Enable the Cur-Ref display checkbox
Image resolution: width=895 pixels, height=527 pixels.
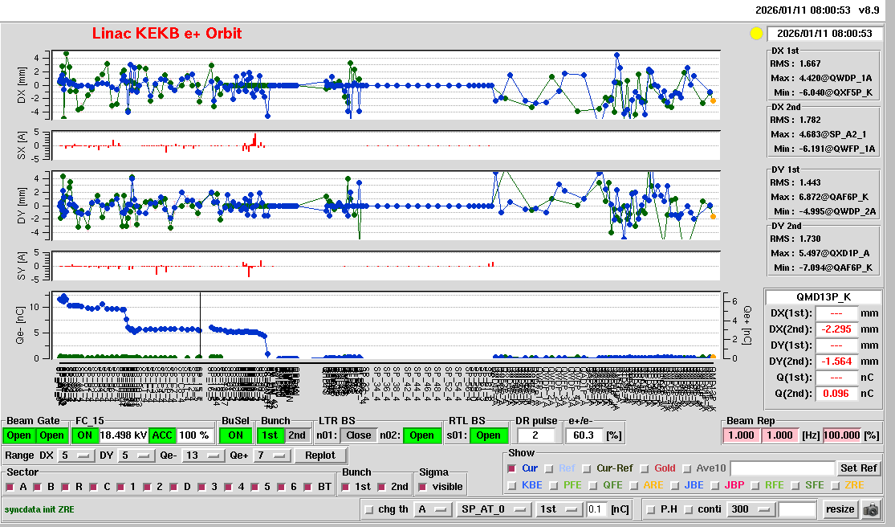(588, 468)
